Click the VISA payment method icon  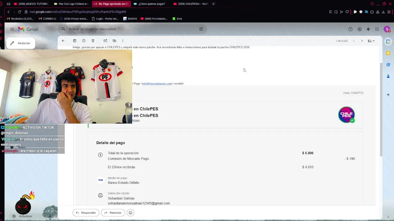pos(100,180)
